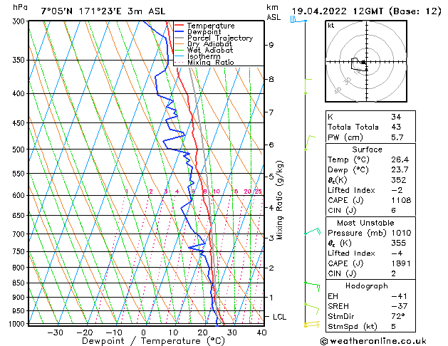This screenshot has height=346, width=448.
Task: Click the -30 temperature axis label
Action: click(x=55, y=332)
